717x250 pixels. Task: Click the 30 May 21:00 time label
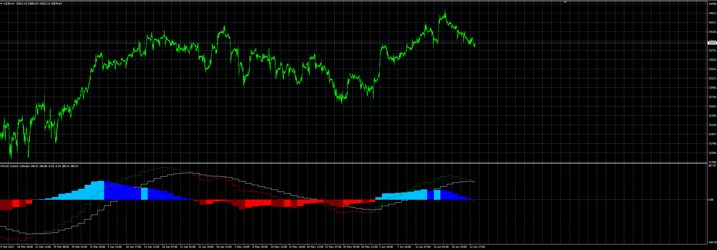tap(369, 247)
